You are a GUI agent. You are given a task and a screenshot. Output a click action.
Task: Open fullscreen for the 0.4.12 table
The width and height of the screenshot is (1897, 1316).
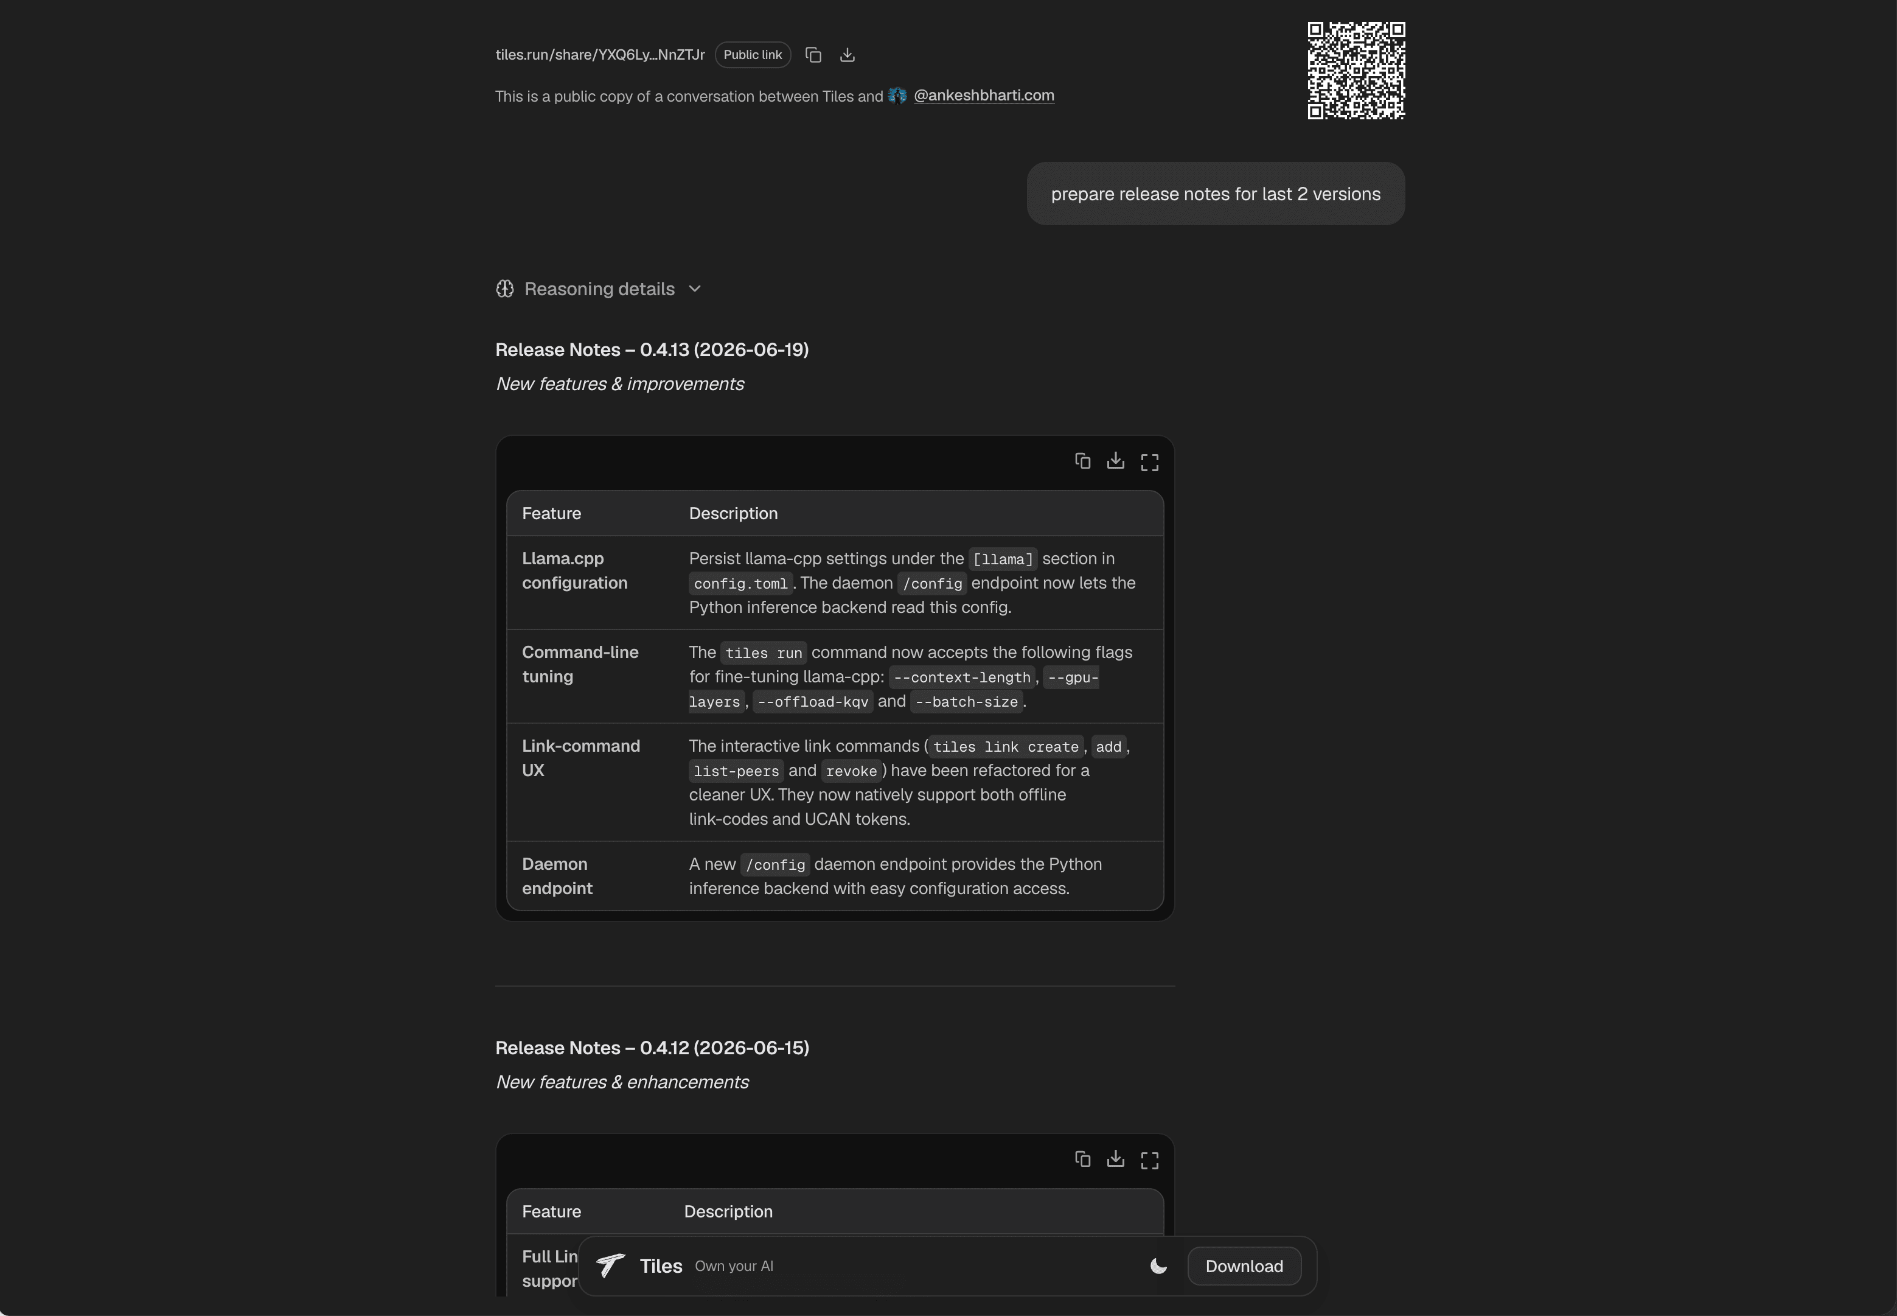(1149, 1160)
